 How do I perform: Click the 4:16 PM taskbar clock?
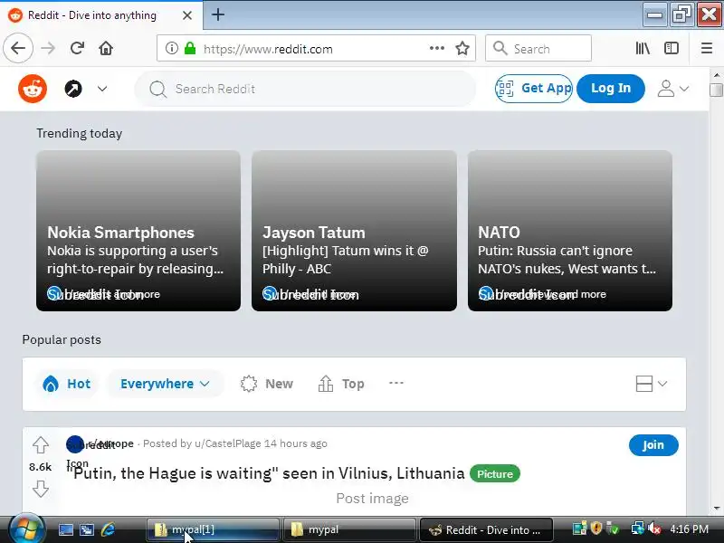click(x=689, y=529)
